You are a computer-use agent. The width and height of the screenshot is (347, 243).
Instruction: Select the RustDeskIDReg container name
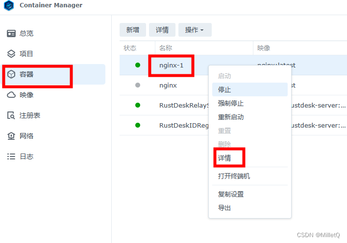[x=184, y=125]
